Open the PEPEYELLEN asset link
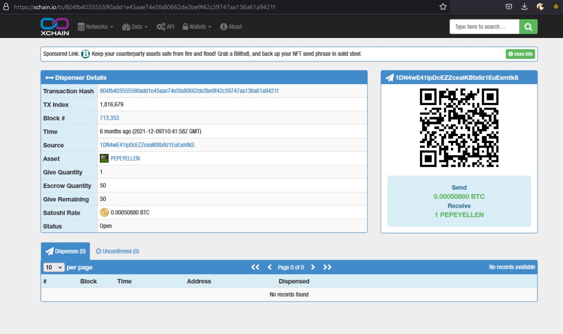 tap(125, 158)
